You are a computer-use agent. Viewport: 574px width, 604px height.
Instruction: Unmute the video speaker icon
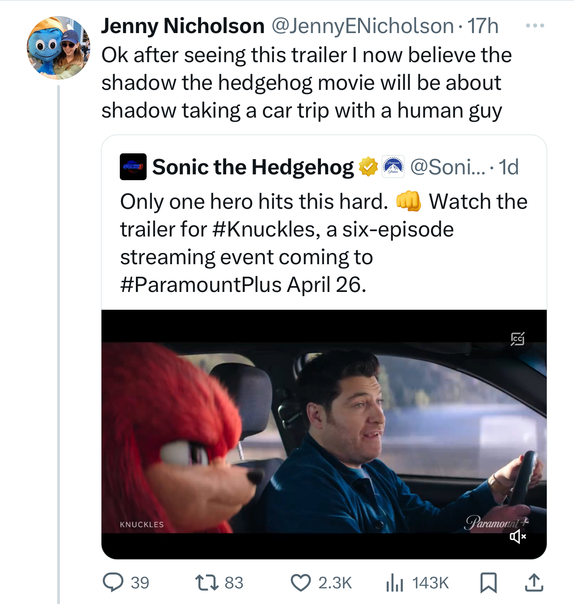(x=518, y=536)
